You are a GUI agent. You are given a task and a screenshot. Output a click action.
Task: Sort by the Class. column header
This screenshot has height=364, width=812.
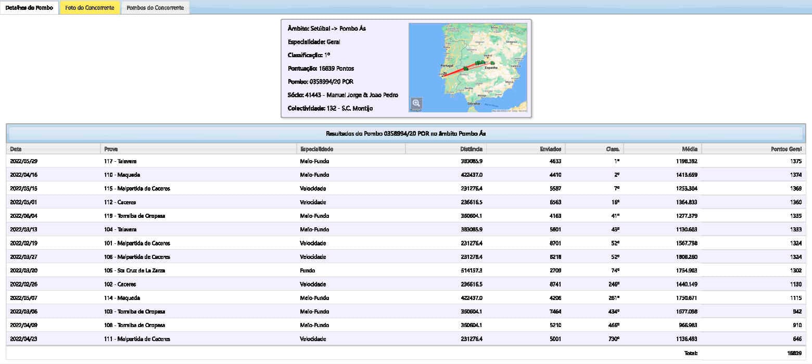[594, 149]
